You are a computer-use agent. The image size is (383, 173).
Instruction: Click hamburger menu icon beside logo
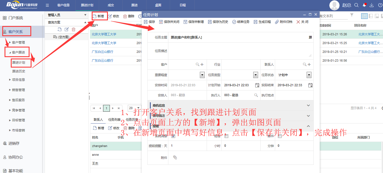point(47,5)
